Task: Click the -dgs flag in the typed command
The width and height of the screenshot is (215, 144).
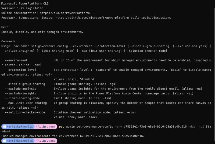Action: pos(192,127)
